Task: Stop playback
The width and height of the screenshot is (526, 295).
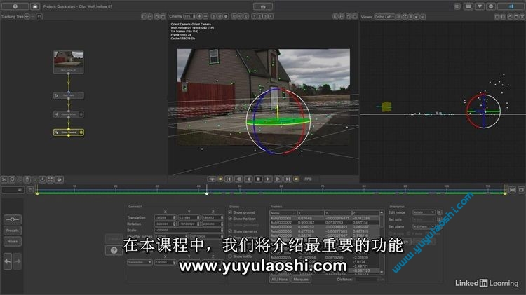Action: 258,179
